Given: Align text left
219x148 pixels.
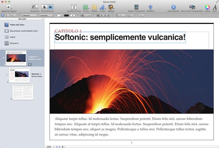Looking at the screenshot, I should click(x=98, y=15).
